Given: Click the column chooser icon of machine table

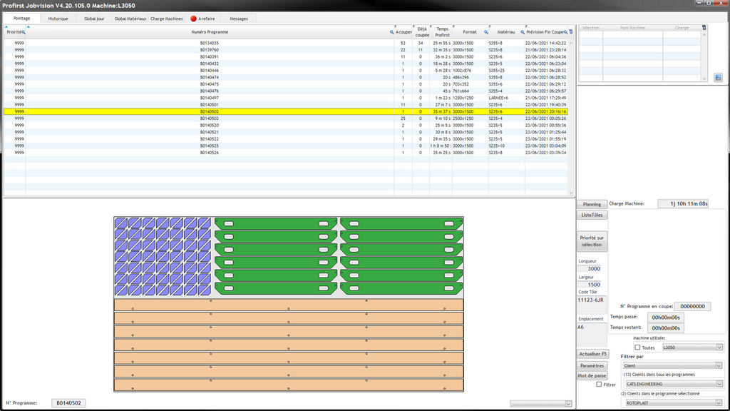Looking at the screenshot, I should click(x=704, y=28).
